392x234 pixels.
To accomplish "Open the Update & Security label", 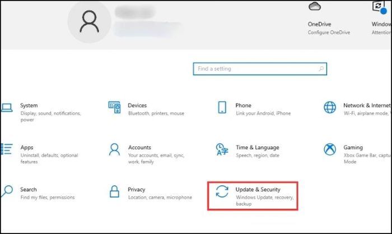I will point(258,190).
